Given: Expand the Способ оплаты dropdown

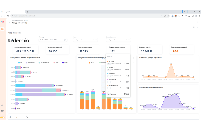Looking at the screenshot, I should point(129,40).
